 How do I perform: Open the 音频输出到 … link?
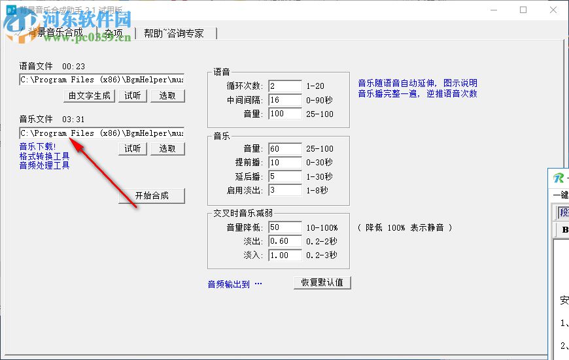click(x=235, y=284)
